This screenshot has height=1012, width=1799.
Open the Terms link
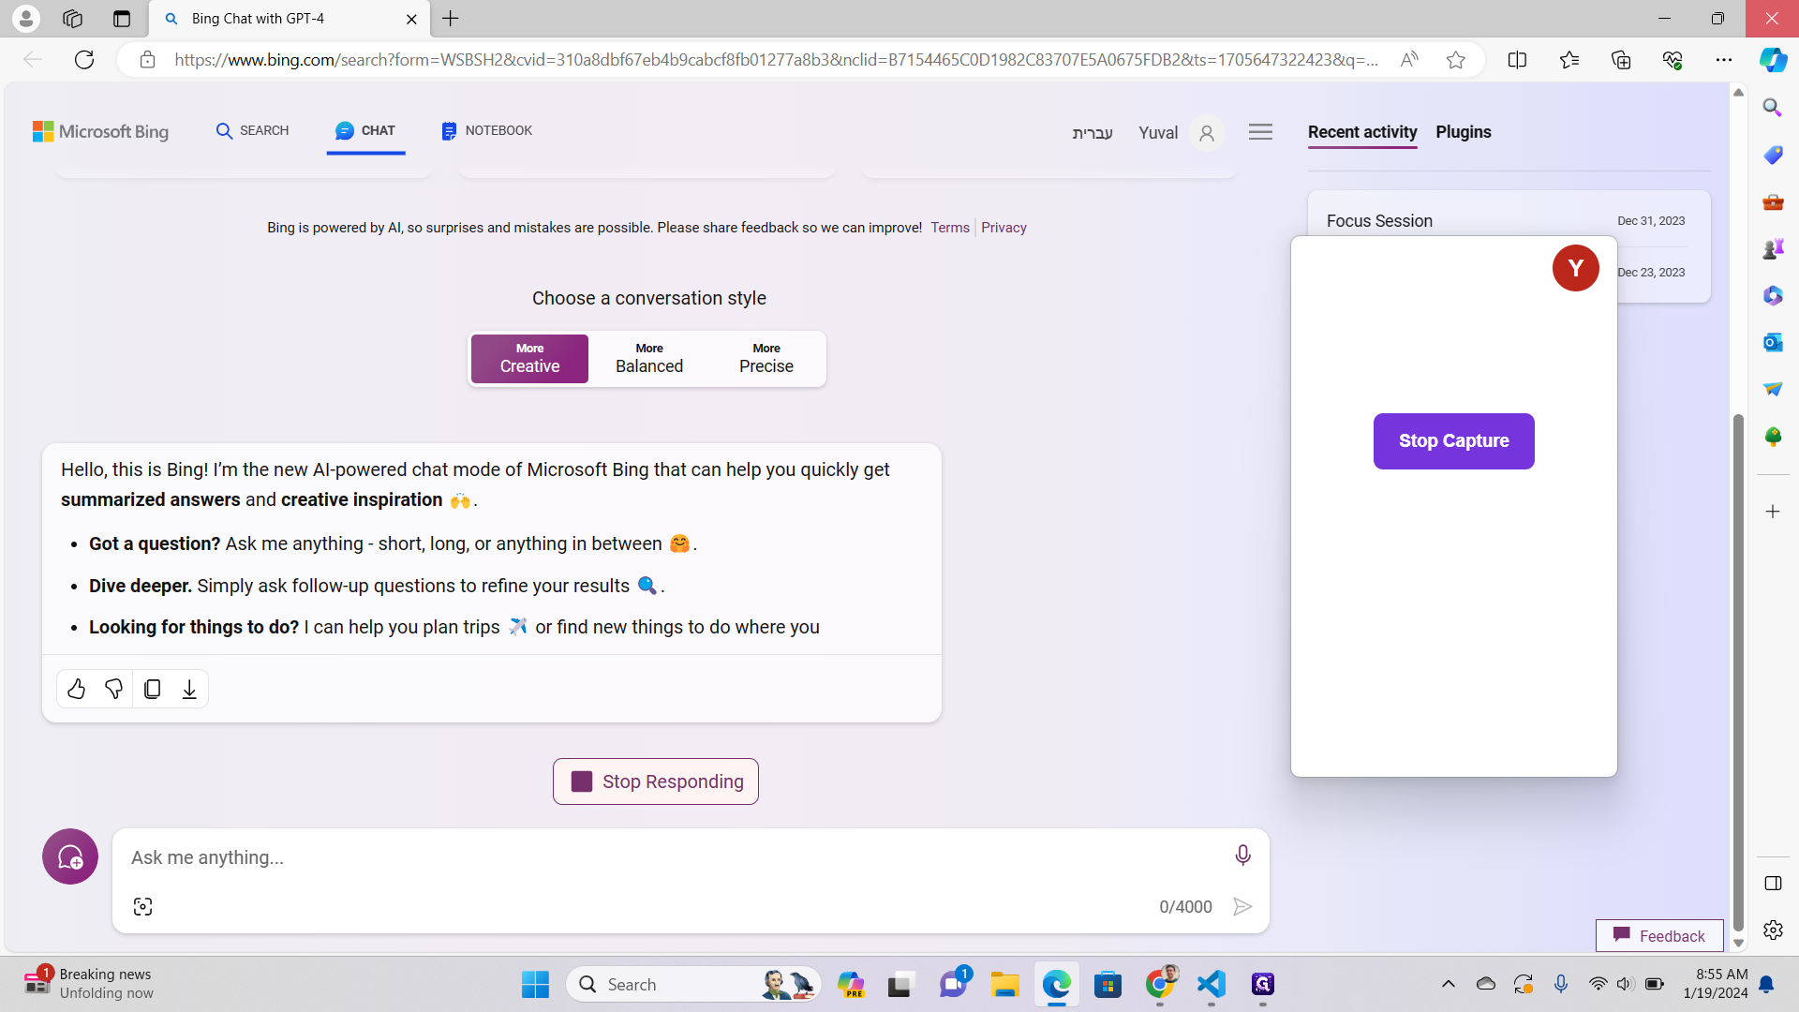(x=950, y=228)
